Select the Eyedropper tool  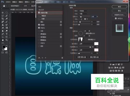pos(6,19)
